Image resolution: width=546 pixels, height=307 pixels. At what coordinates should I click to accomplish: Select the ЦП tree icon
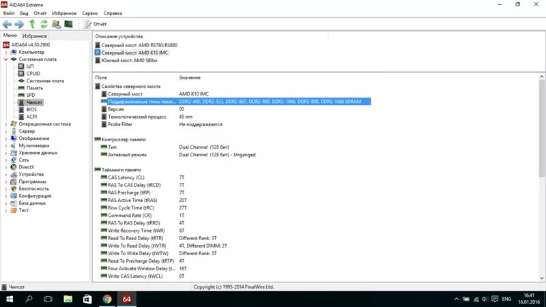coord(21,66)
